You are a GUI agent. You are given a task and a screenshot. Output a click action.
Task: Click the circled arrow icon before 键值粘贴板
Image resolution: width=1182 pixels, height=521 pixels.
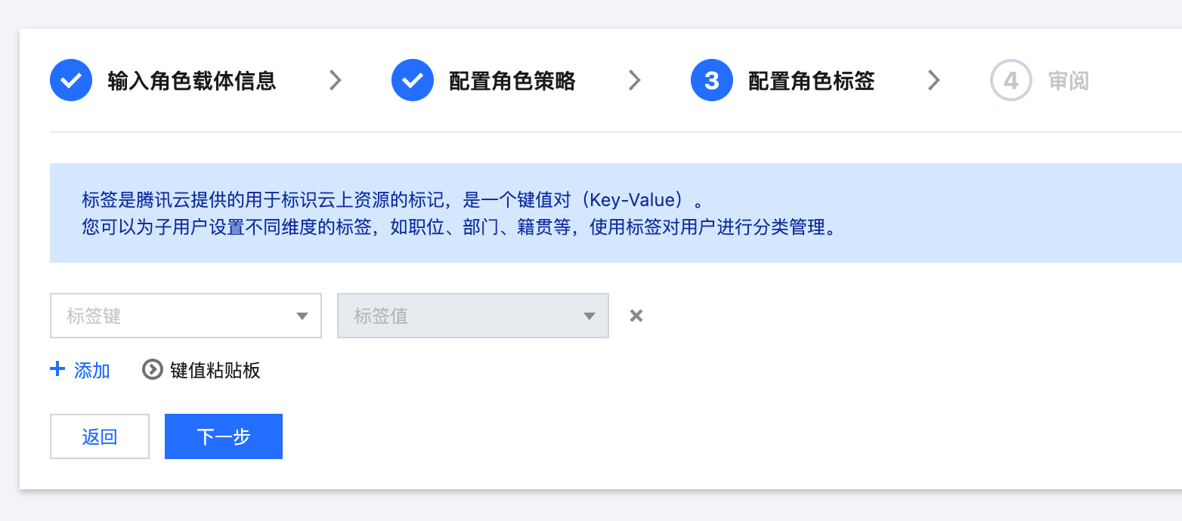point(153,370)
